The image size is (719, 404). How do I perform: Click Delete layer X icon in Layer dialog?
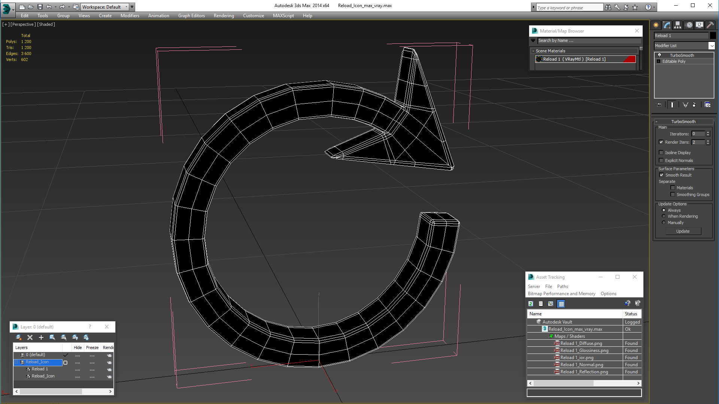(30, 337)
